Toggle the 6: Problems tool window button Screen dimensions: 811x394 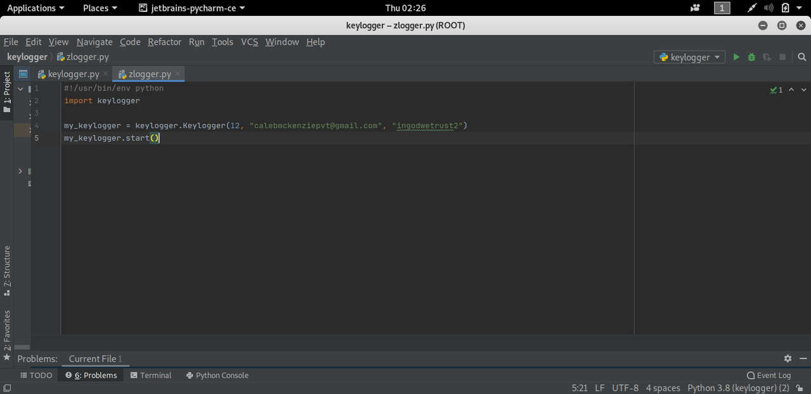pyautogui.click(x=91, y=375)
